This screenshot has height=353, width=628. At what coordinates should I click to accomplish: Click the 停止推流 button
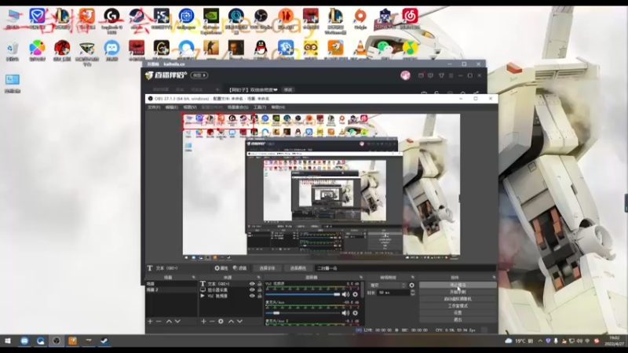tap(458, 285)
